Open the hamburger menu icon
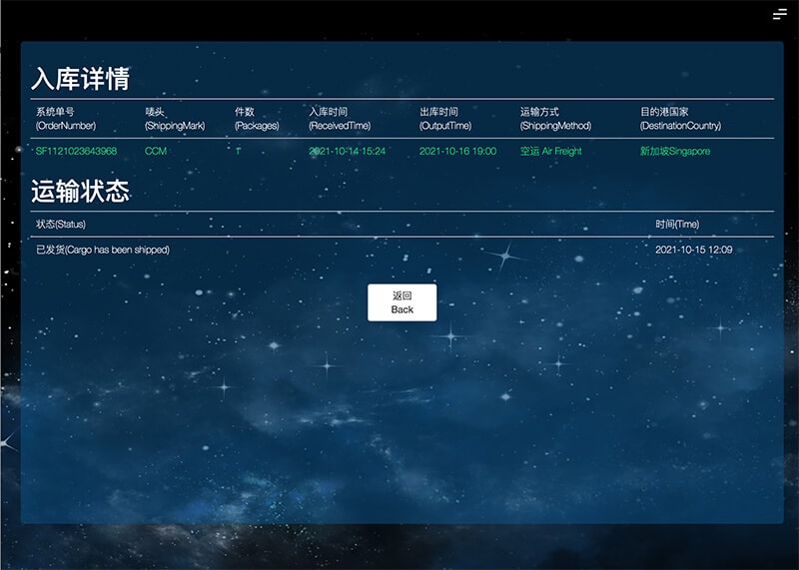The height and width of the screenshot is (570, 799). tap(780, 15)
